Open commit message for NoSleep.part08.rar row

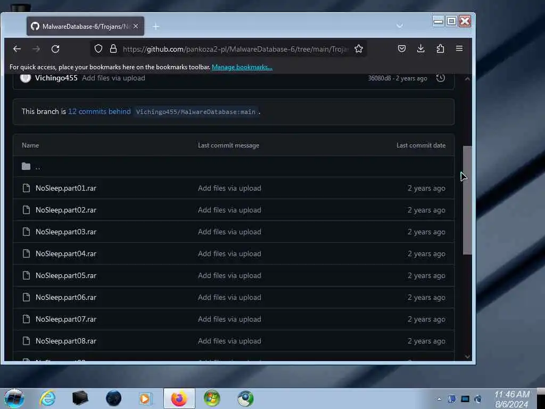229,341
